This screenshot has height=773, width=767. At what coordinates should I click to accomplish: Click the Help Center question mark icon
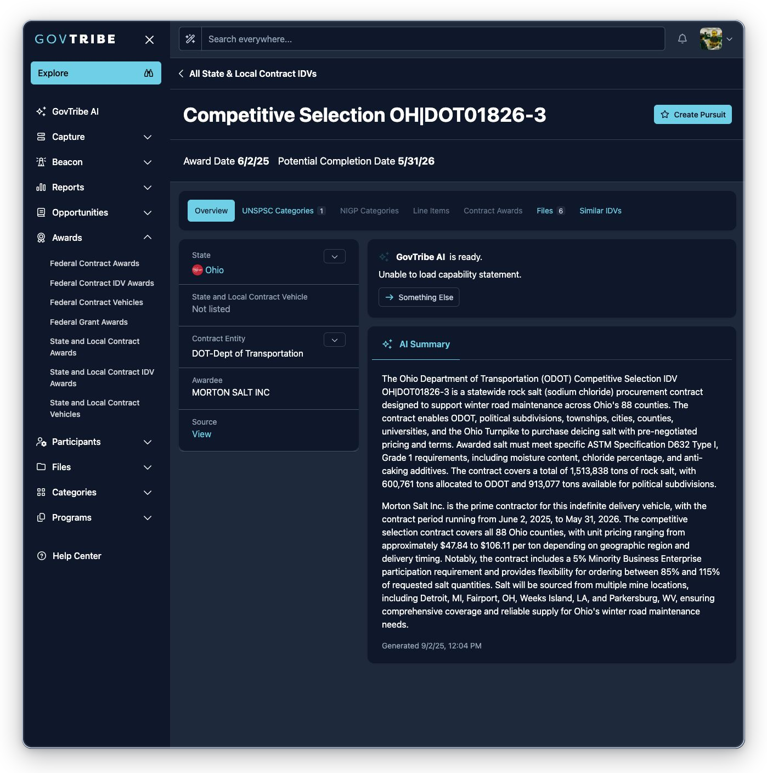pyautogui.click(x=42, y=556)
